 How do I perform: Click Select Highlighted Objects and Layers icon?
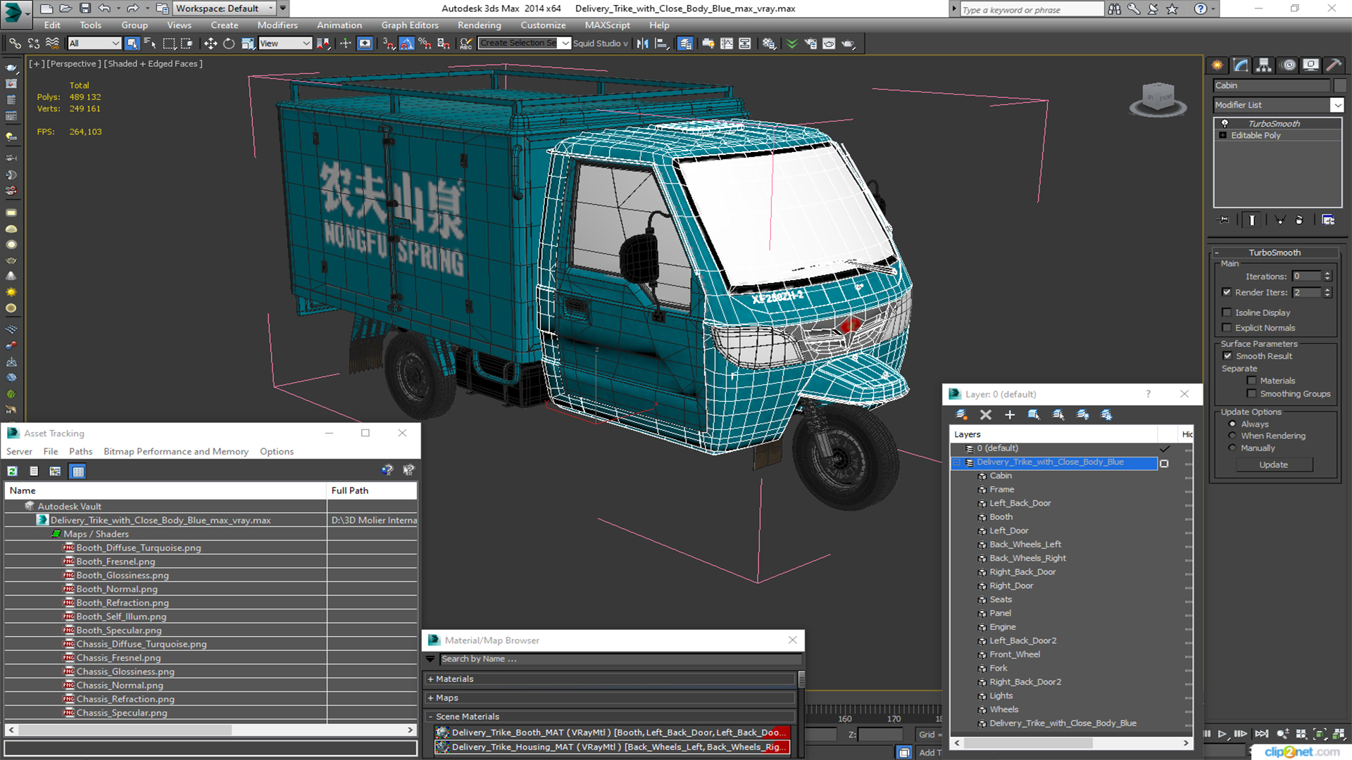coord(1034,414)
